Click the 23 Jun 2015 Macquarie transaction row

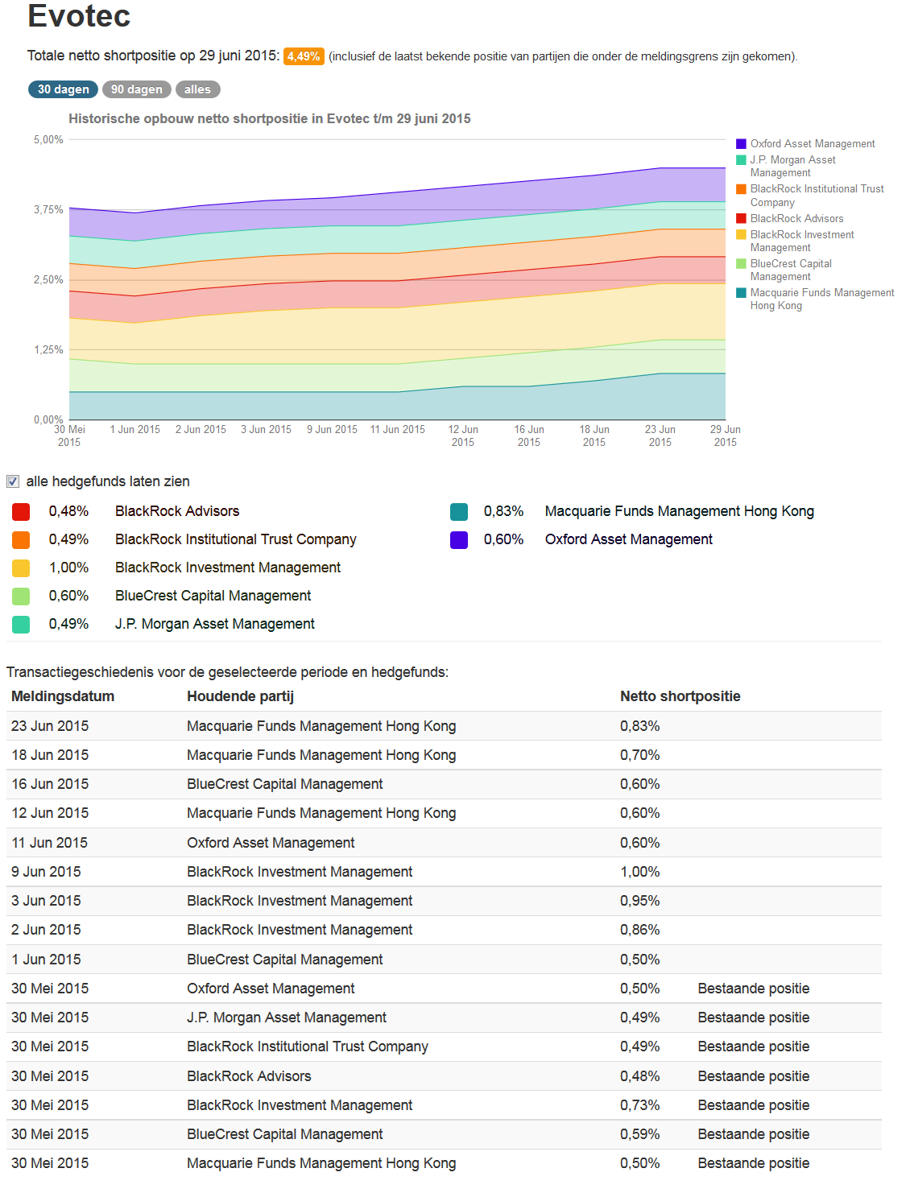pos(321,726)
